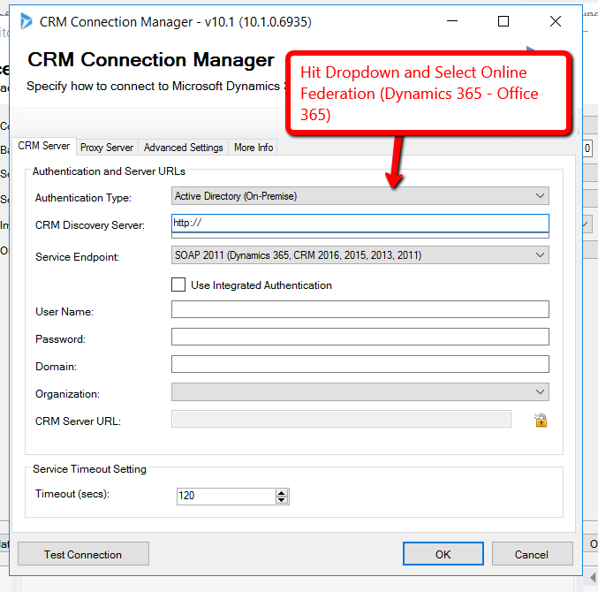Decrease the timeout with down arrow
598x592 pixels.
pos(282,500)
